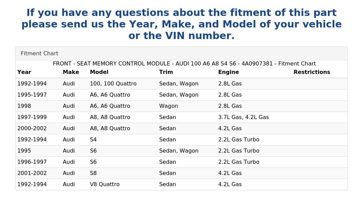
Task: Select the 2000-2002 year cell
Action: (32, 129)
